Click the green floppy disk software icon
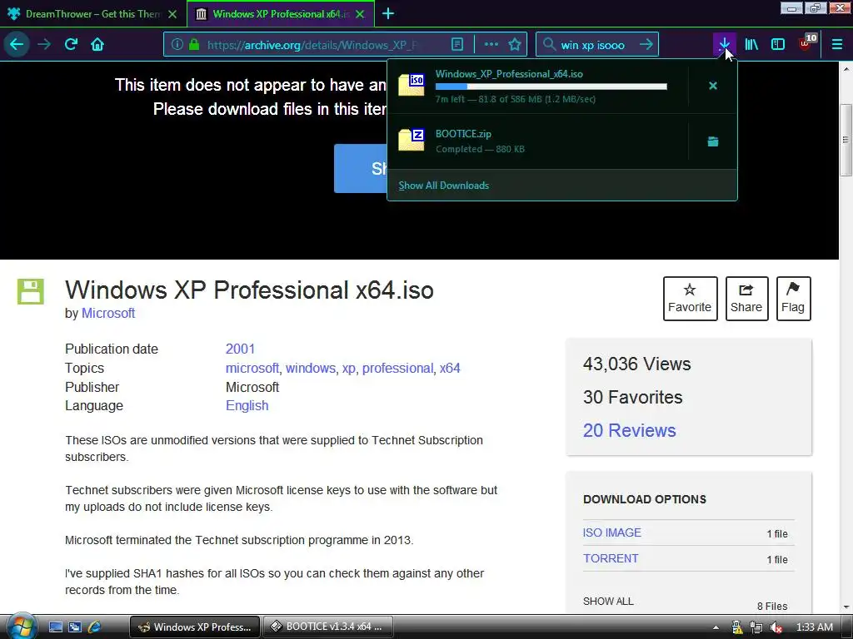This screenshot has width=853, height=639. click(31, 291)
